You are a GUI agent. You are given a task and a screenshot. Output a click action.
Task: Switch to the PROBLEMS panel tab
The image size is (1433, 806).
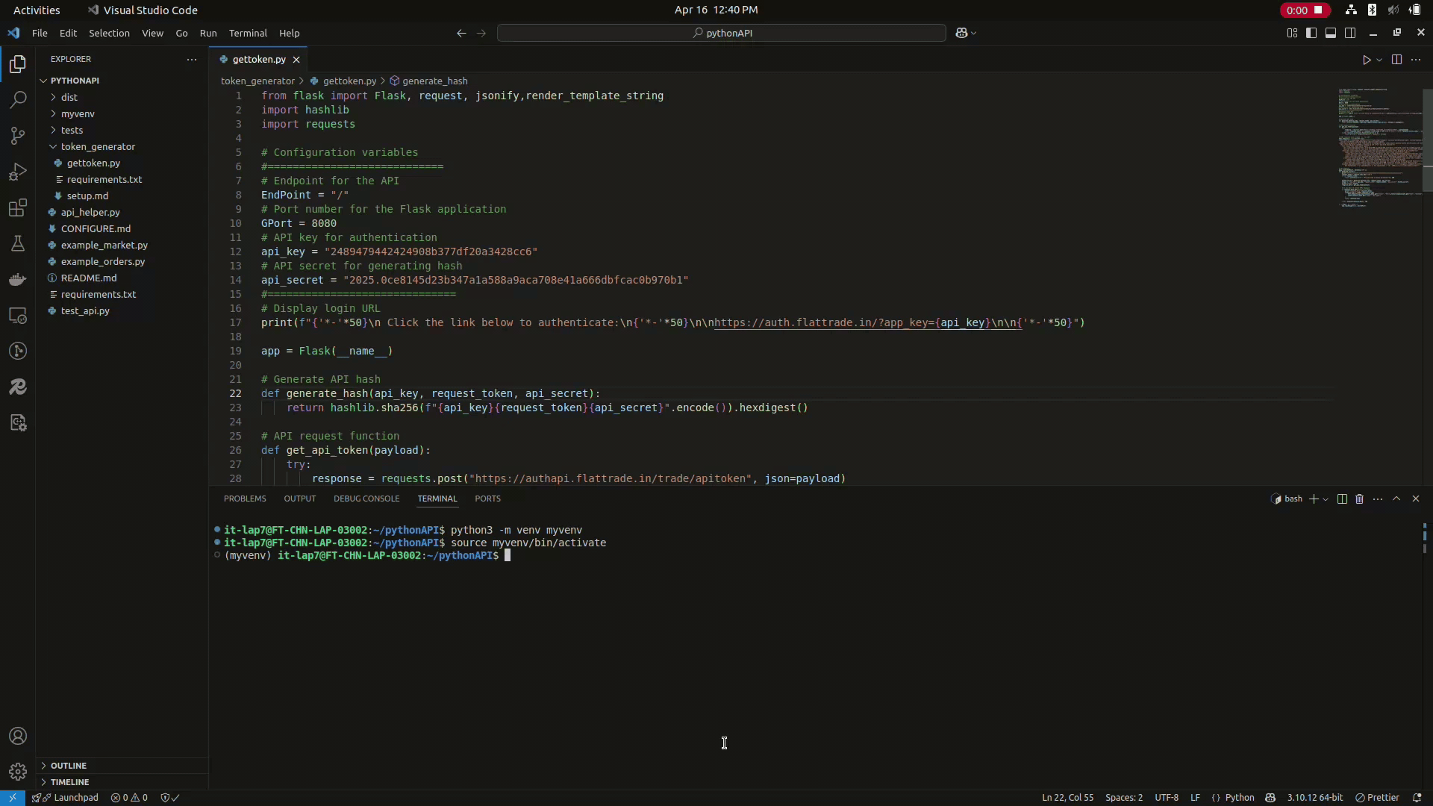tap(245, 499)
